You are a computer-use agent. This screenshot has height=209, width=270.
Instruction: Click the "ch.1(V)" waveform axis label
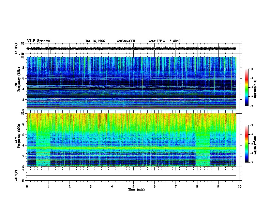click(16, 48)
